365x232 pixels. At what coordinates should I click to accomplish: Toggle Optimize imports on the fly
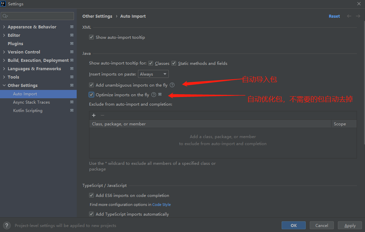pyautogui.click(x=91, y=95)
